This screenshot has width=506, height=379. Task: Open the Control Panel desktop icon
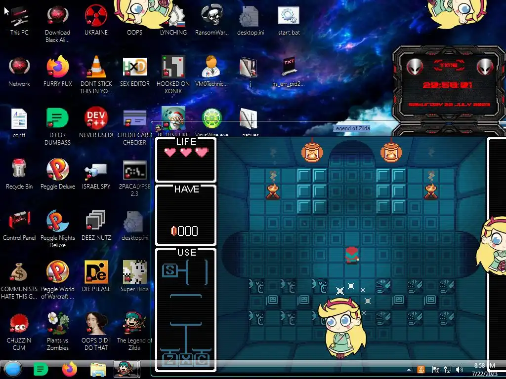(x=19, y=227)
